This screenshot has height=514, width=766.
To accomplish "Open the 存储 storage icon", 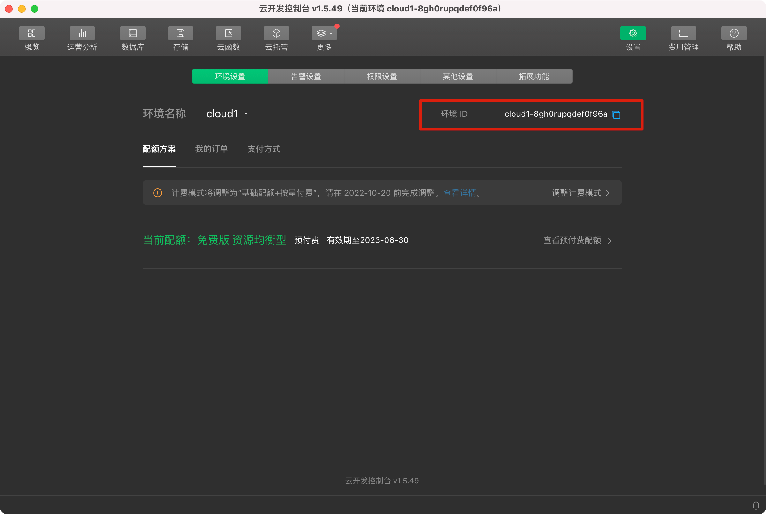I will coord(180,33).
